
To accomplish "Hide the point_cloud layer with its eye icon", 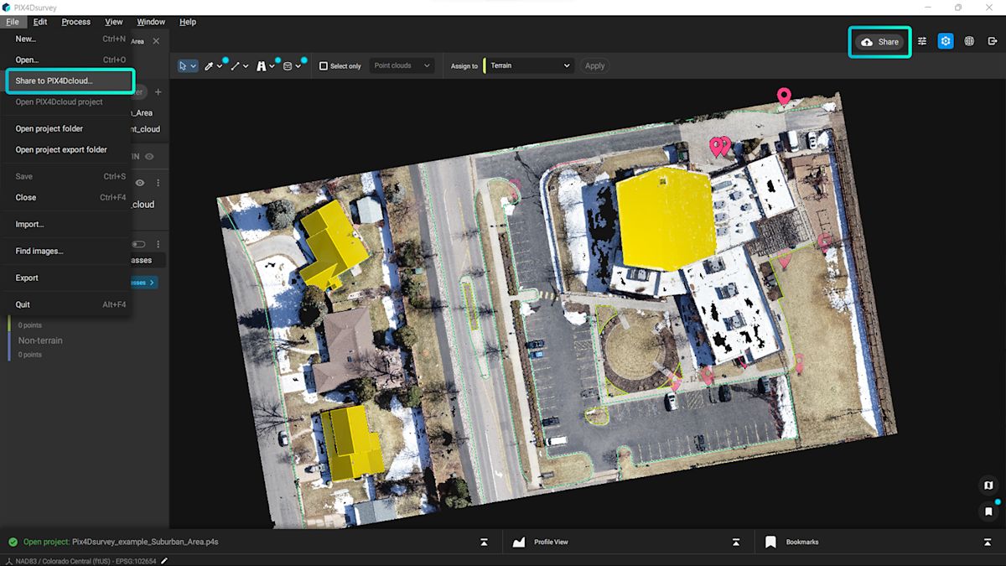I will (x=141, y=182).
